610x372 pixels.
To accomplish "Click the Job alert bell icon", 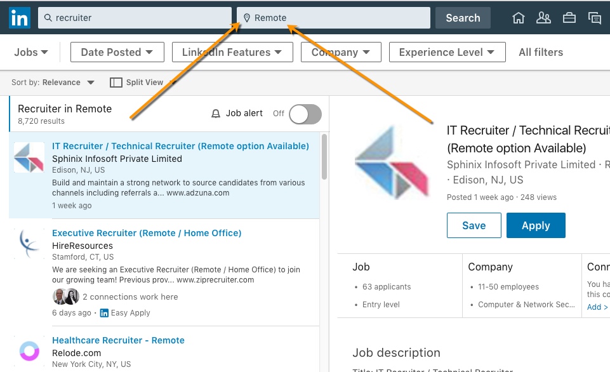I will 216,114.
